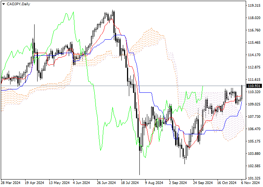The height and width of the screenshot is (187, 263).
Task: Click the 26 Jun 2024 date label
Action: 106,183
